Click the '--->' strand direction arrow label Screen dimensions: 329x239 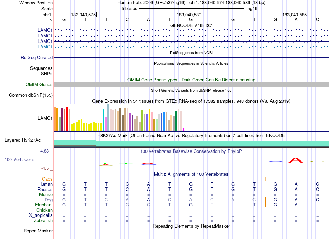[49, 20]
